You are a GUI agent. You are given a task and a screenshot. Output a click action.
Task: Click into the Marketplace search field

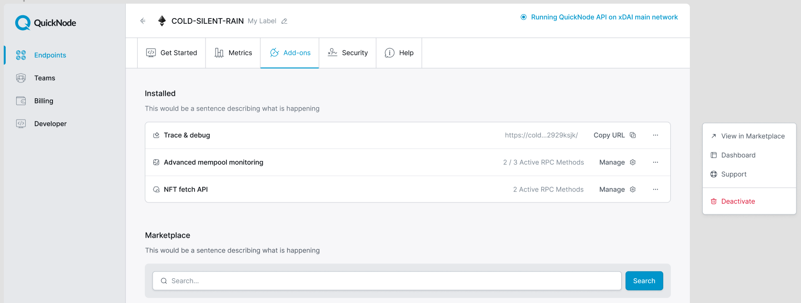(x=387, y=281)
